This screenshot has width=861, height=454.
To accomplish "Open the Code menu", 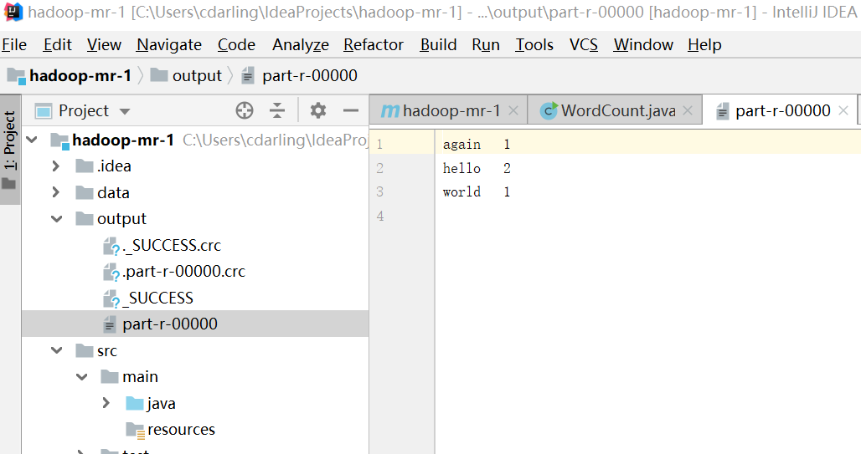I will [x=236, y=44].
